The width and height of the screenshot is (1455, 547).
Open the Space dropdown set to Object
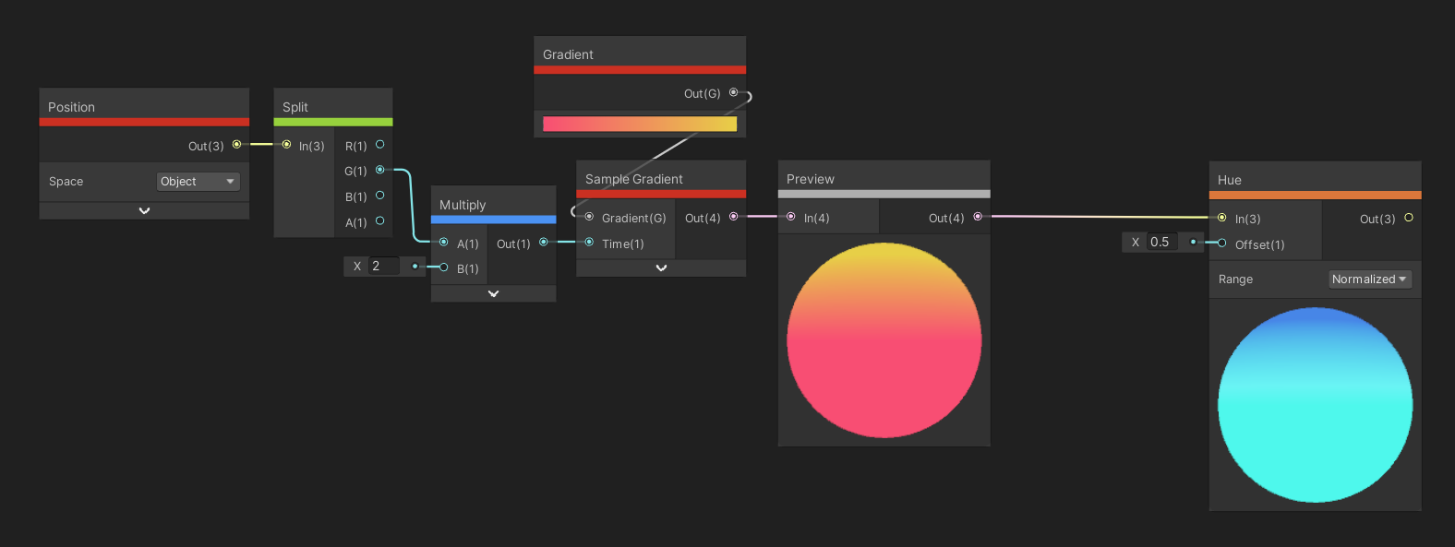(x=198, y=182)
